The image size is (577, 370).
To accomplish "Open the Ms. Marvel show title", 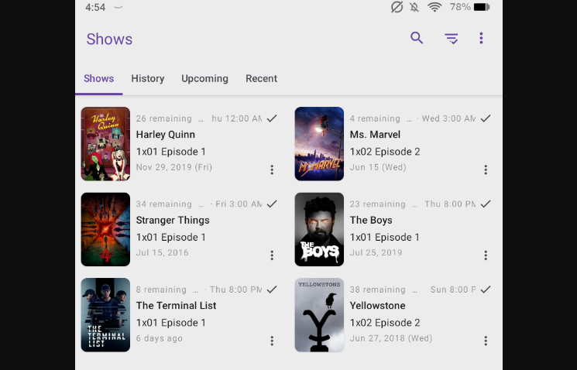I will coord(375,135).
